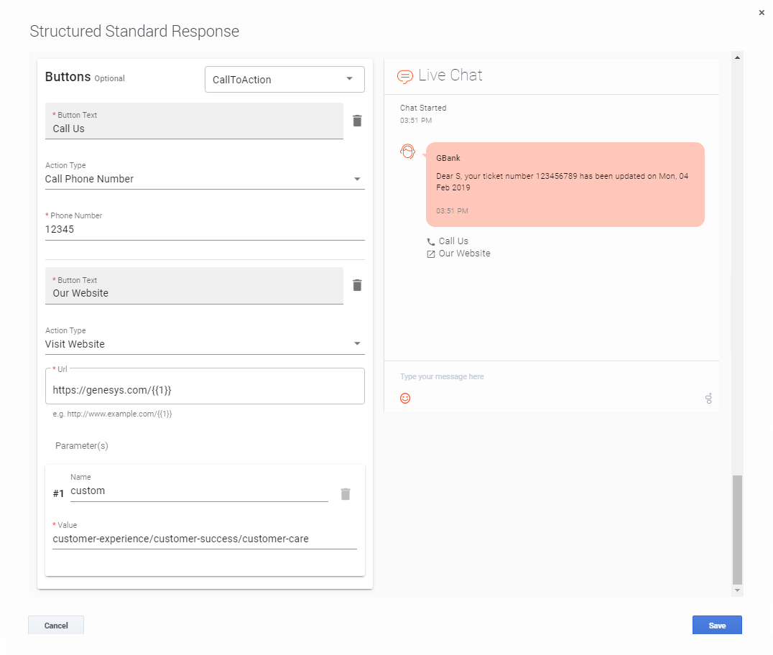Open the CallToAction button type dropdown
The width and height of the screenshot is (773, 655).
(x=284, y=80)
